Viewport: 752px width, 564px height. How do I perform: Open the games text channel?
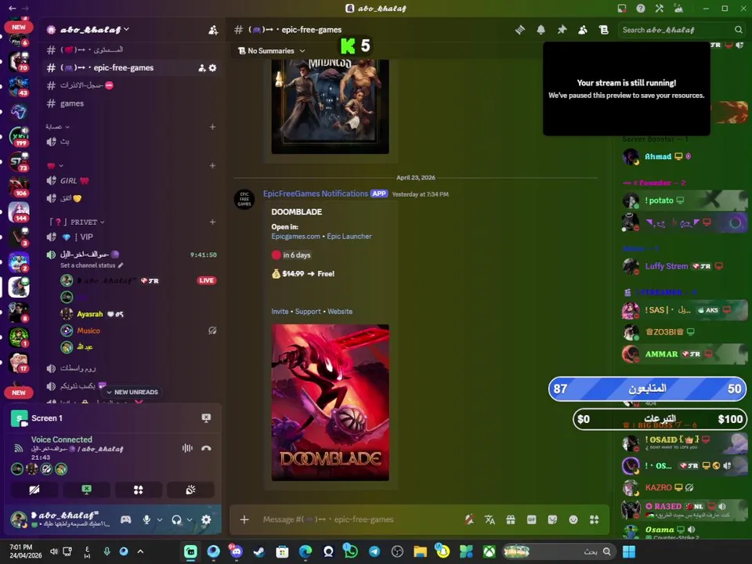pyautogui.click(x=72, y=103)
